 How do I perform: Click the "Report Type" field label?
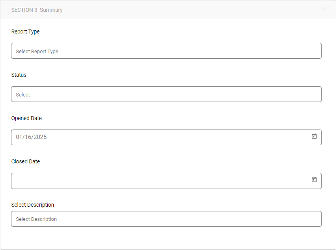(25, 31)
